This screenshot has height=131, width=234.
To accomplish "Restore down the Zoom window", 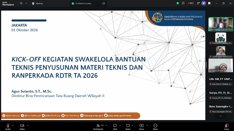I will pyautogui.click(x=223, y=3).
